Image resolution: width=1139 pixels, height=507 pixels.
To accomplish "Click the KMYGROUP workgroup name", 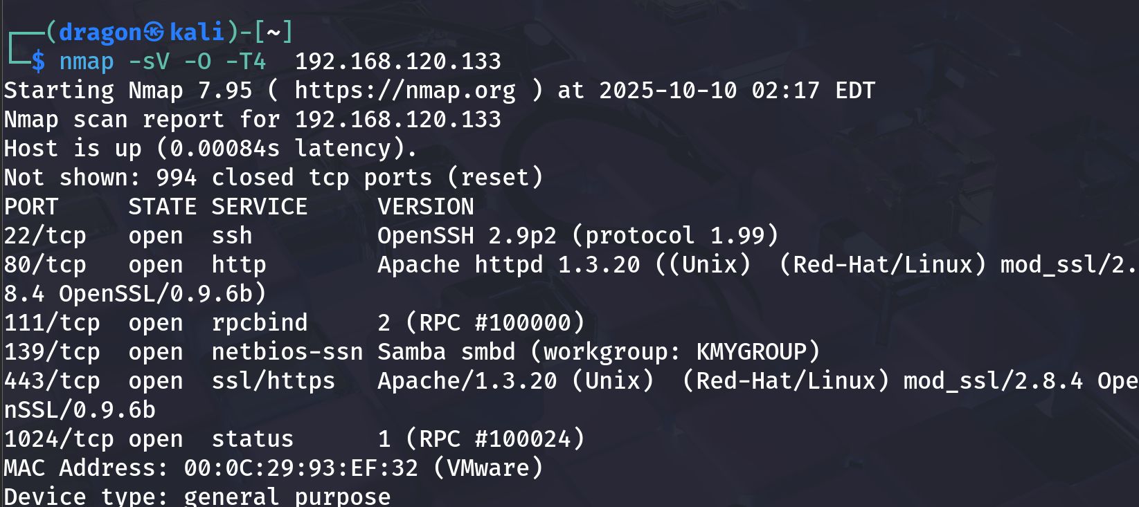I will tap(751, 352).
